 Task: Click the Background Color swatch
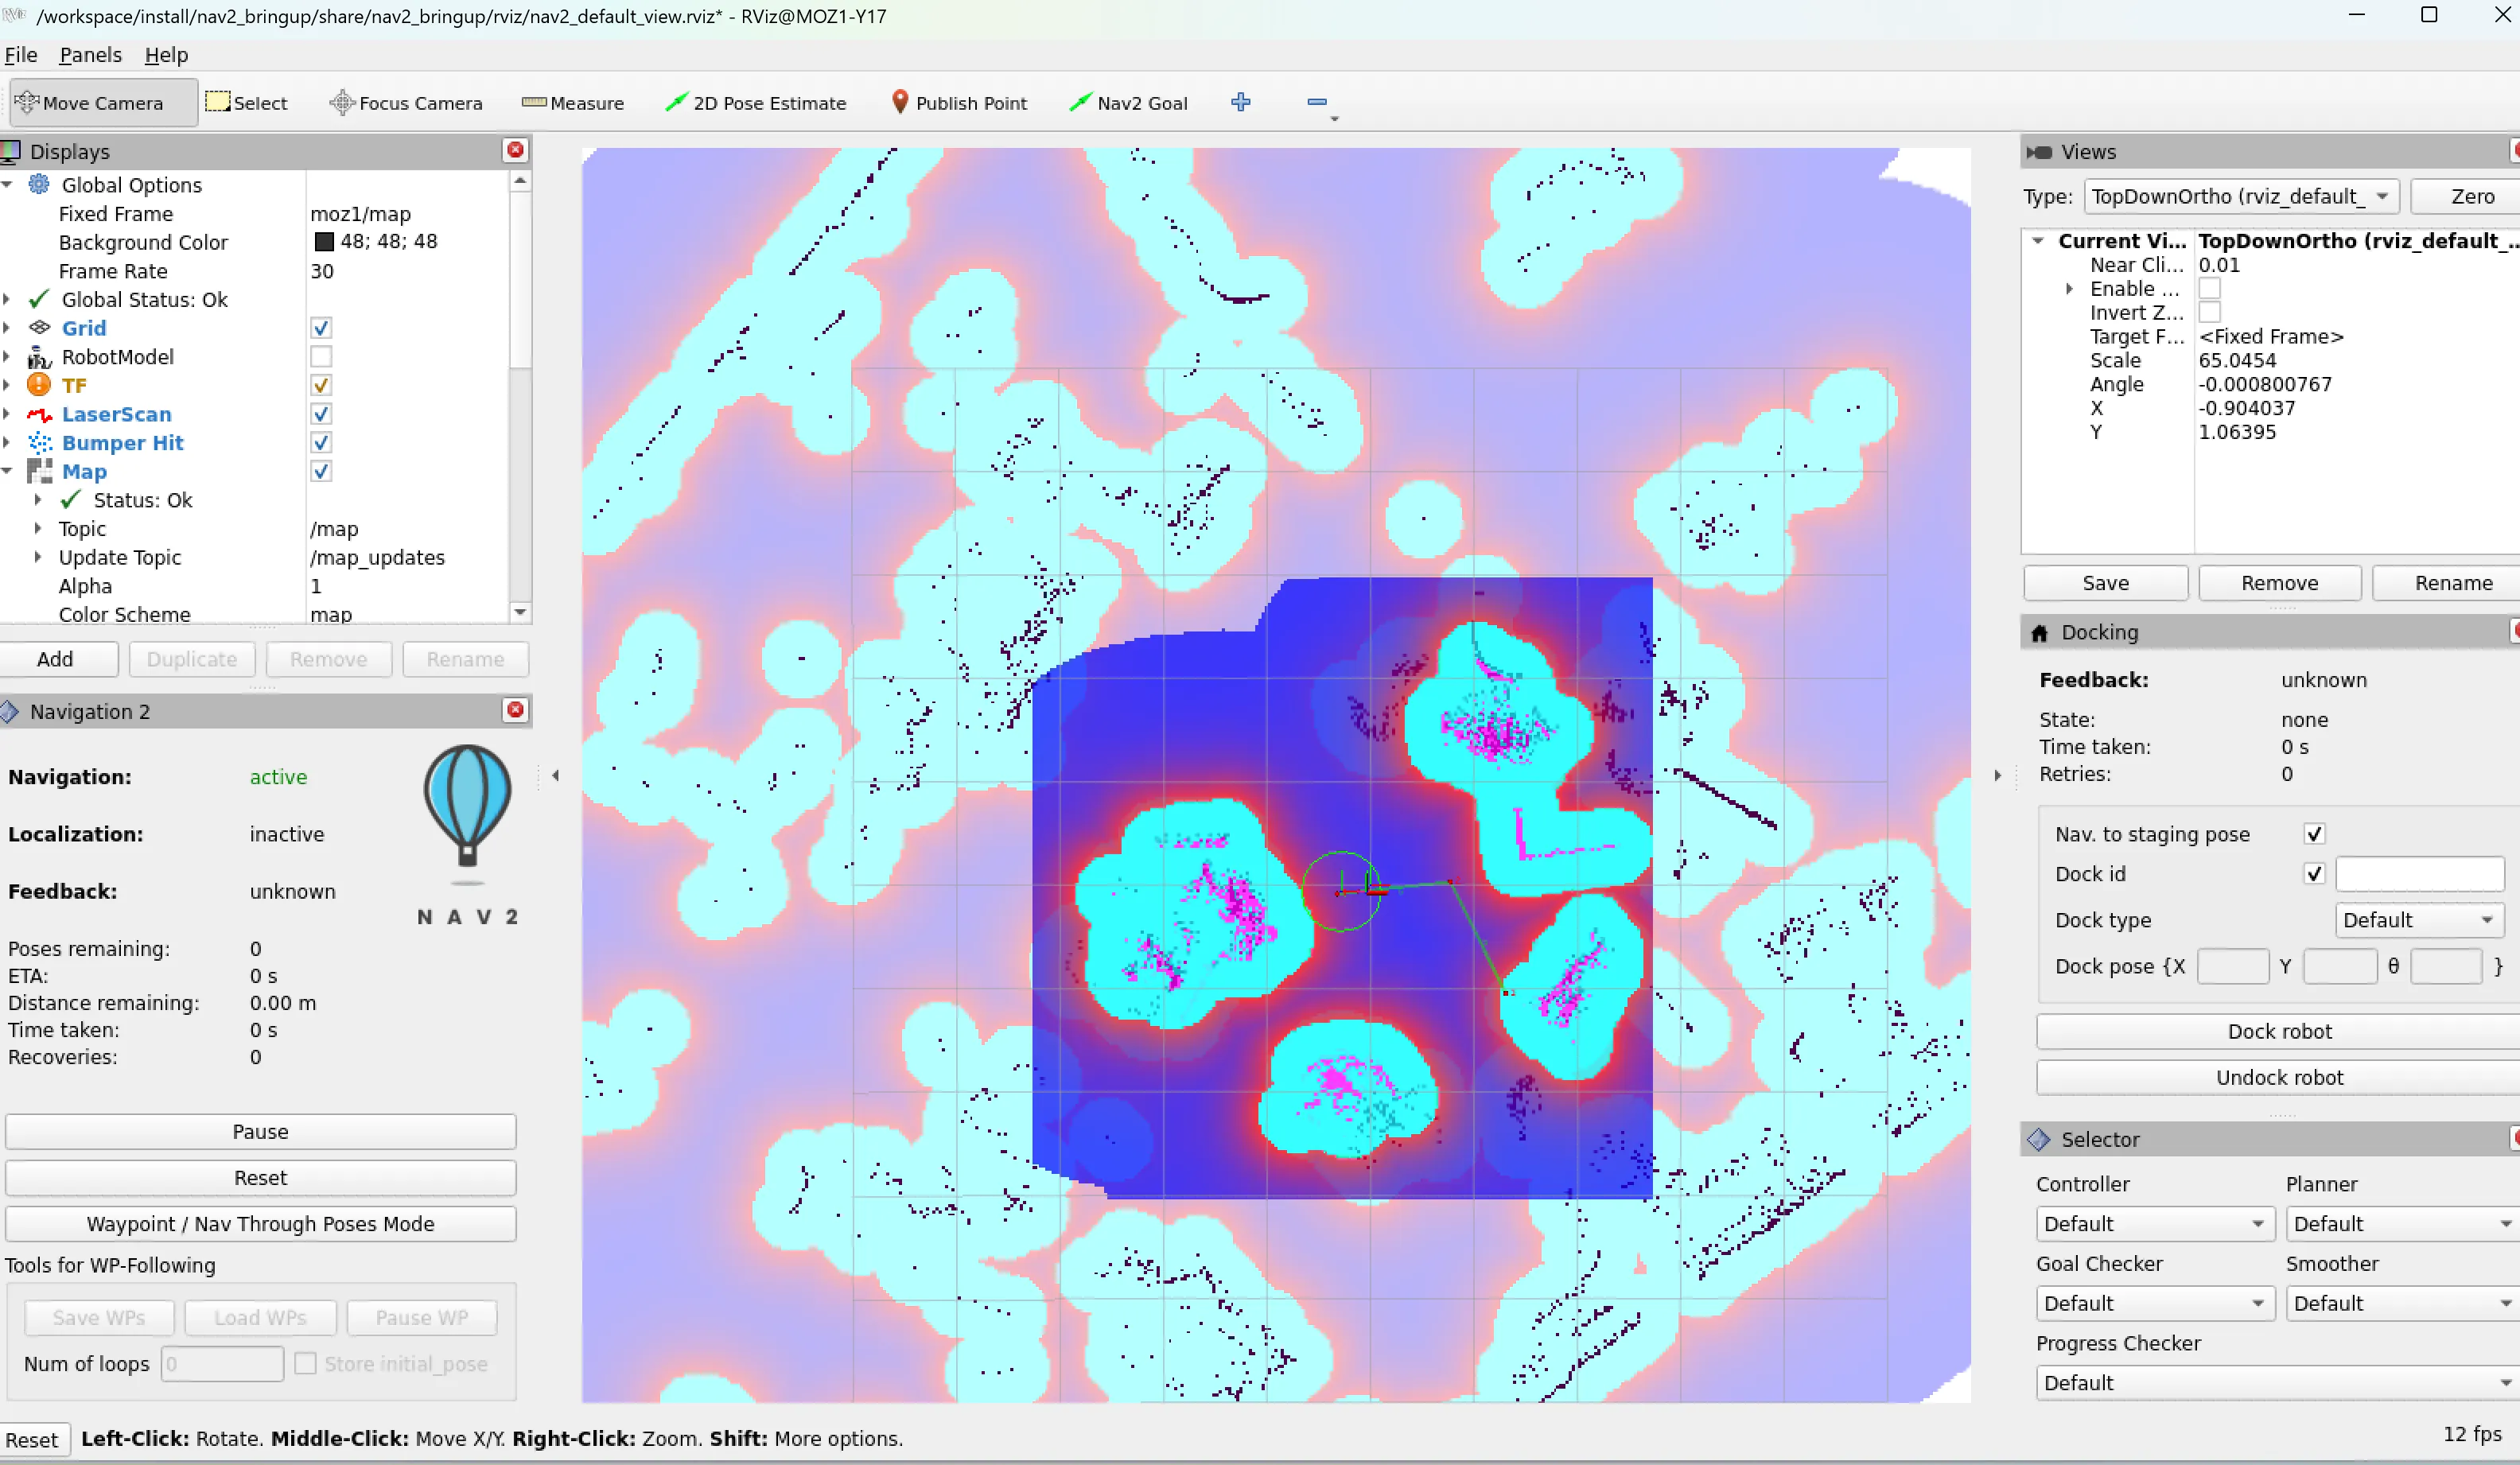(324, 242)
